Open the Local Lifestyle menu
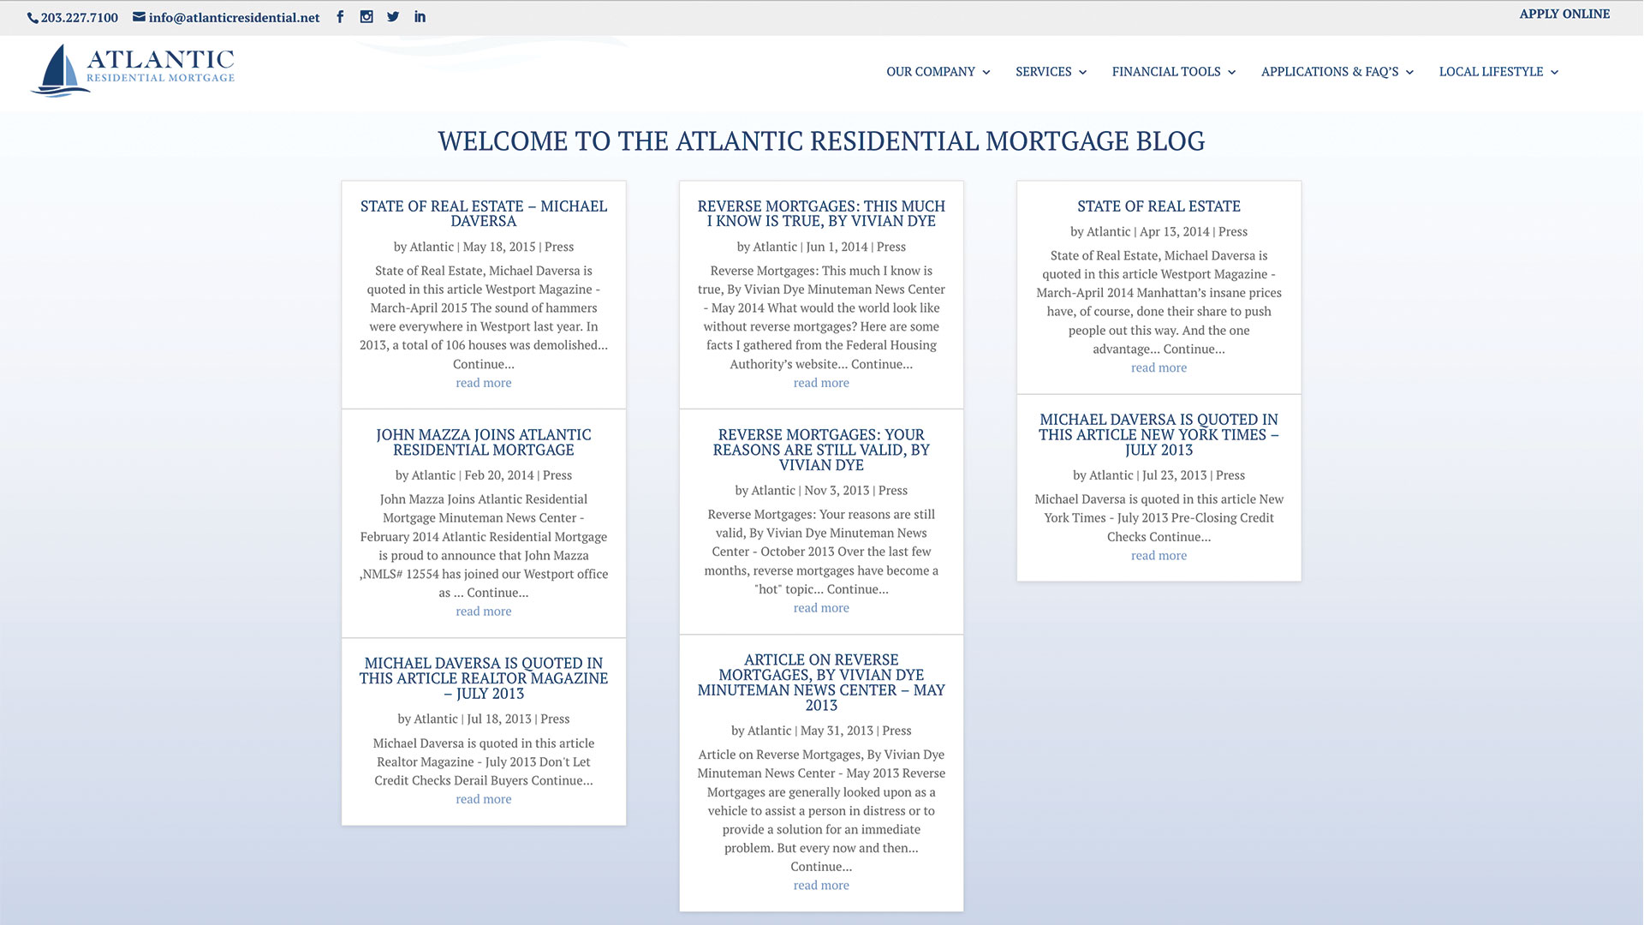 1491,72
